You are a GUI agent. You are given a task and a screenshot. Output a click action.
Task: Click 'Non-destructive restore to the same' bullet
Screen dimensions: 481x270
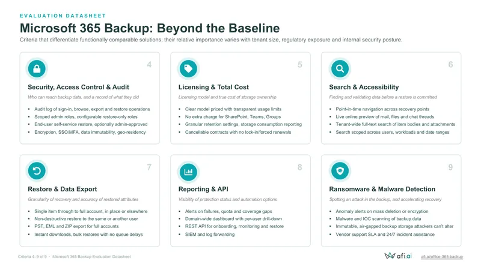(x=86, y=219)
